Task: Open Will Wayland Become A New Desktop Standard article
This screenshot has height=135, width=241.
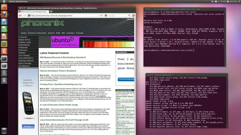Action: (x=63, y=57)
